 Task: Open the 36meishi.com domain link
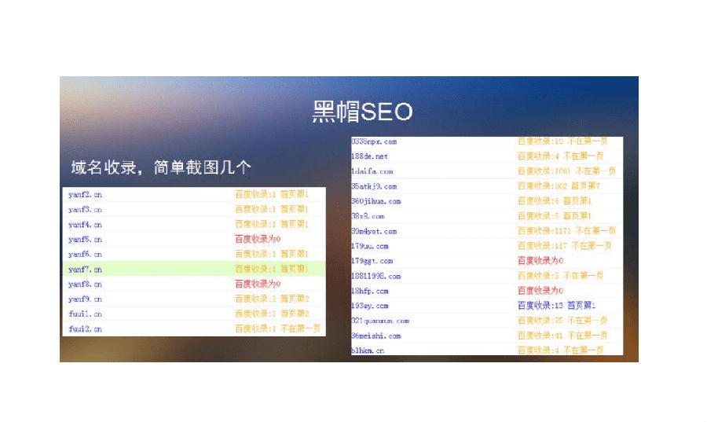tap(375, 336)
